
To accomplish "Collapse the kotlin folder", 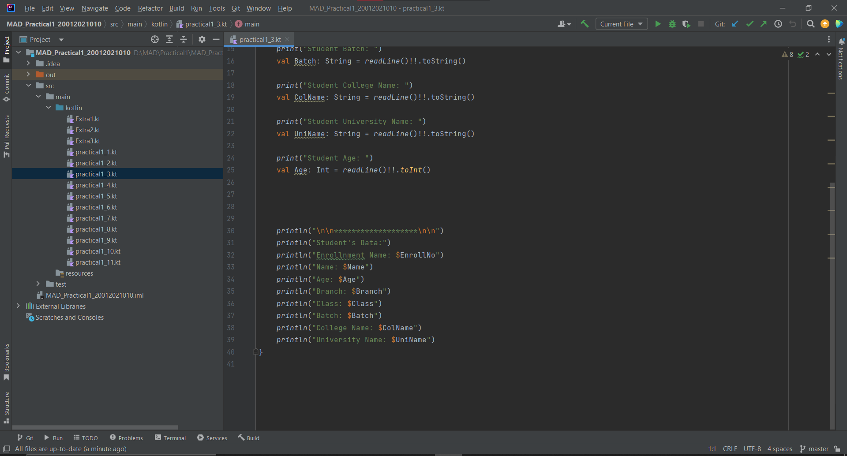I will point(49,108).
